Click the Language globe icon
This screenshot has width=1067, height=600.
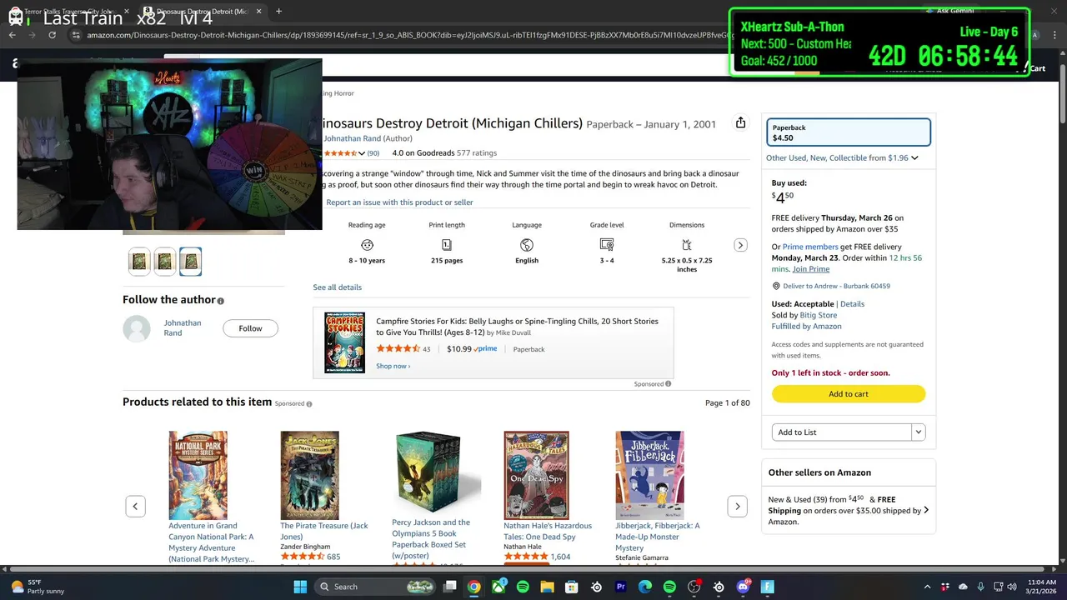[526, 245]
